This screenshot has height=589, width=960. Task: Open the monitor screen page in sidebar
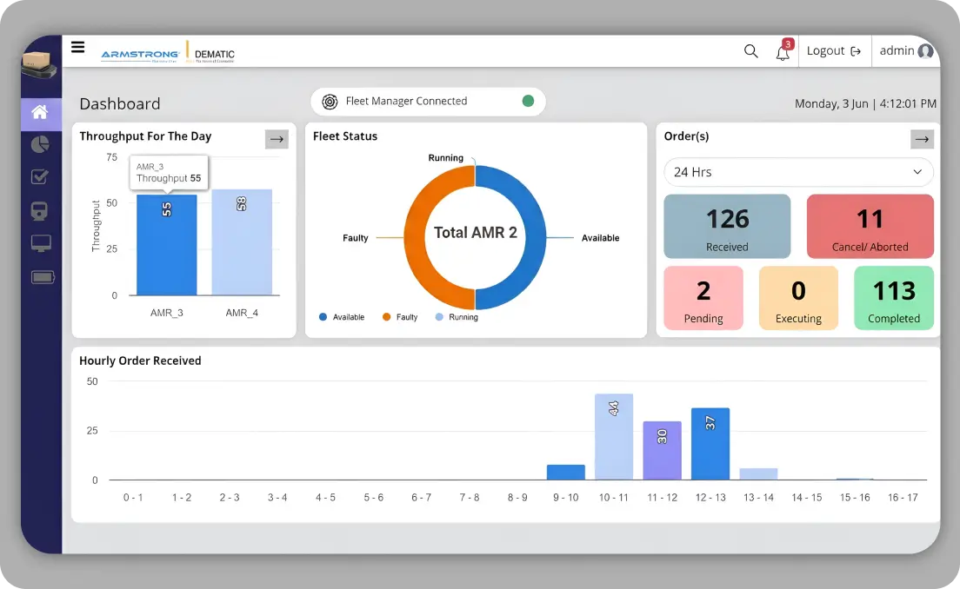pyautogui.click(x=41, y=243)
